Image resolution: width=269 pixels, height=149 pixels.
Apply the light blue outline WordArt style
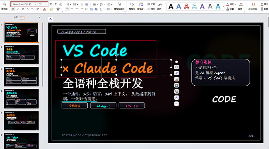tap(195, 7)
